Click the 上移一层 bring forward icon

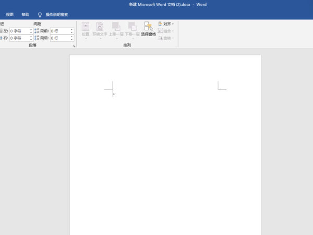pyautogui.click(x=116, y=27)
